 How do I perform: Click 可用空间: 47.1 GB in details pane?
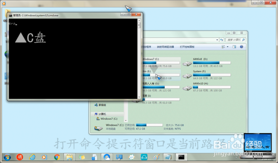pos(135,129)
